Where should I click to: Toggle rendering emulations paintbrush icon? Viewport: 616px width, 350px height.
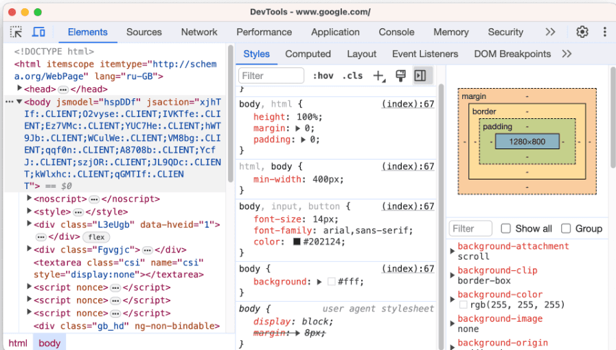[400, 76]
